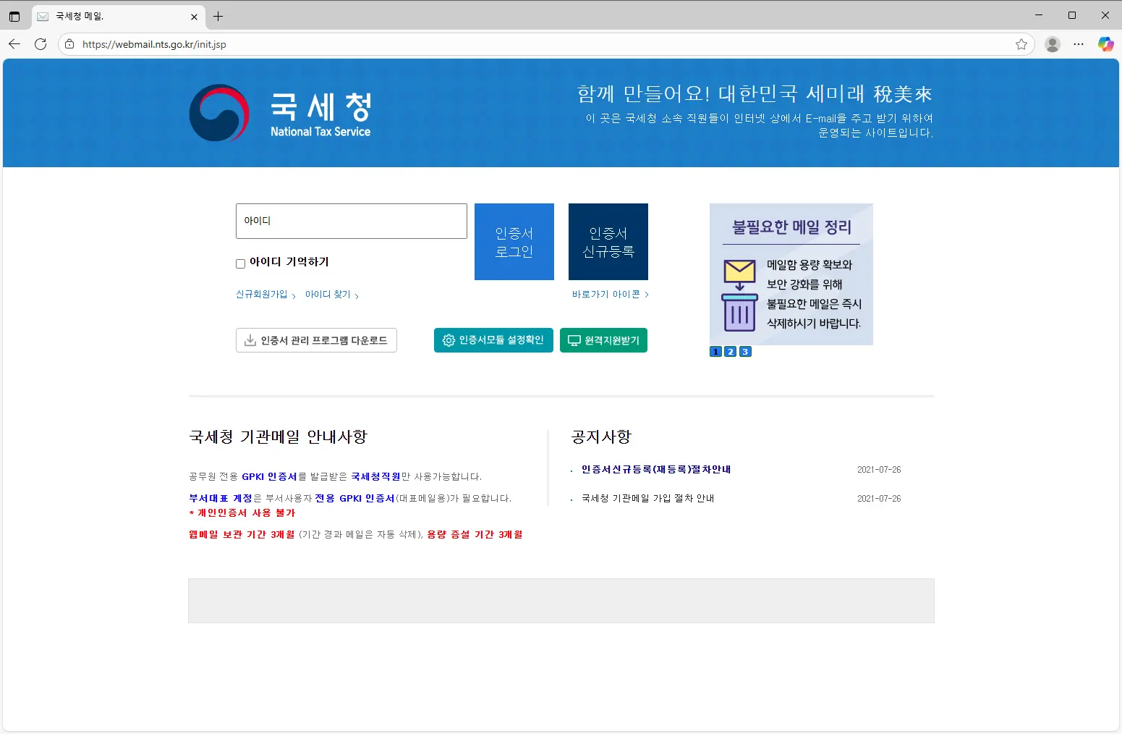Open the browser profile icon
This screenshot has height=734, width=1122.
point(1053,44)
